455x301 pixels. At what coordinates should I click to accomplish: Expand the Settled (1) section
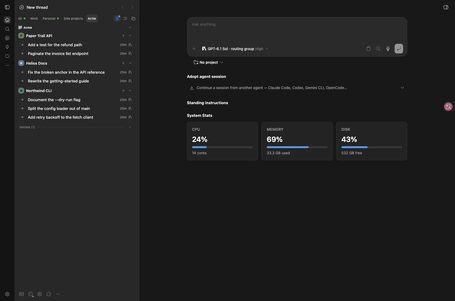75,127
